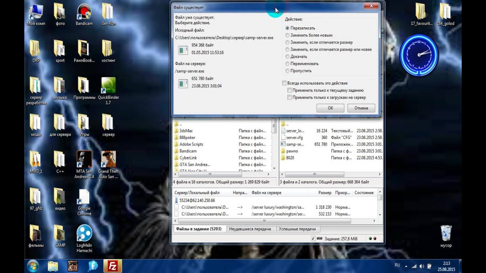Select Заменить, если отличается размер

(319, 42)
